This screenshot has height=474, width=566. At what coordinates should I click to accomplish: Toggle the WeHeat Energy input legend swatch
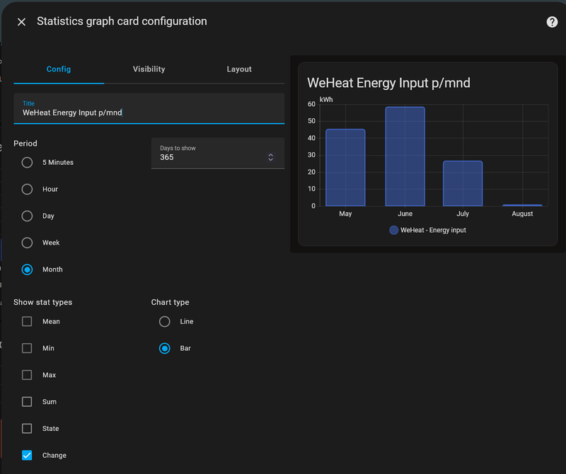point(394,230)
